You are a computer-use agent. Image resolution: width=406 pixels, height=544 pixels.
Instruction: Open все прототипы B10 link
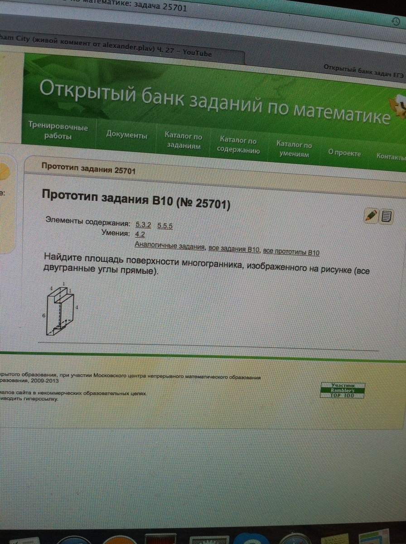(292, 252)
